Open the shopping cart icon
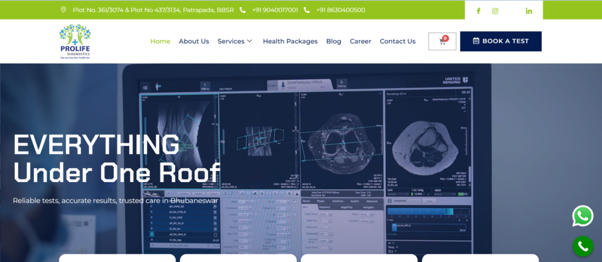Image resolution: width=602 pixels, height=262 pixels. pyautogui.click(x=442, y=41)
